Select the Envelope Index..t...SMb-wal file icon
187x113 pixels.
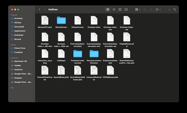point(61,37)
